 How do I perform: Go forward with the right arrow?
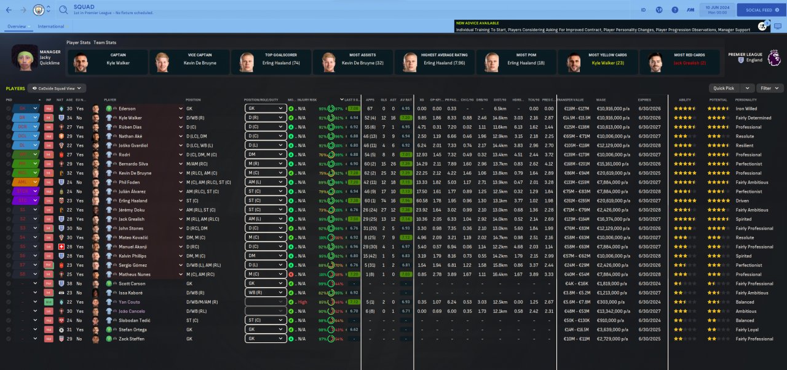point(23,10)
